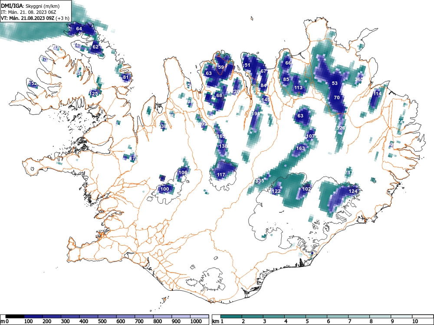
Task: Click the 'DMI/IGA: Skyggni (m/km)' title text
Action: click(x=30, y=6)
